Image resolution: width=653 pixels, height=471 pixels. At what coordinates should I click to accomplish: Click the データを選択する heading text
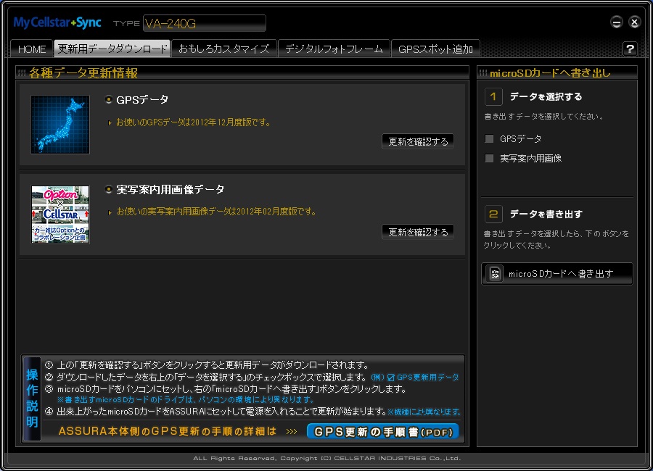(546, 96)
